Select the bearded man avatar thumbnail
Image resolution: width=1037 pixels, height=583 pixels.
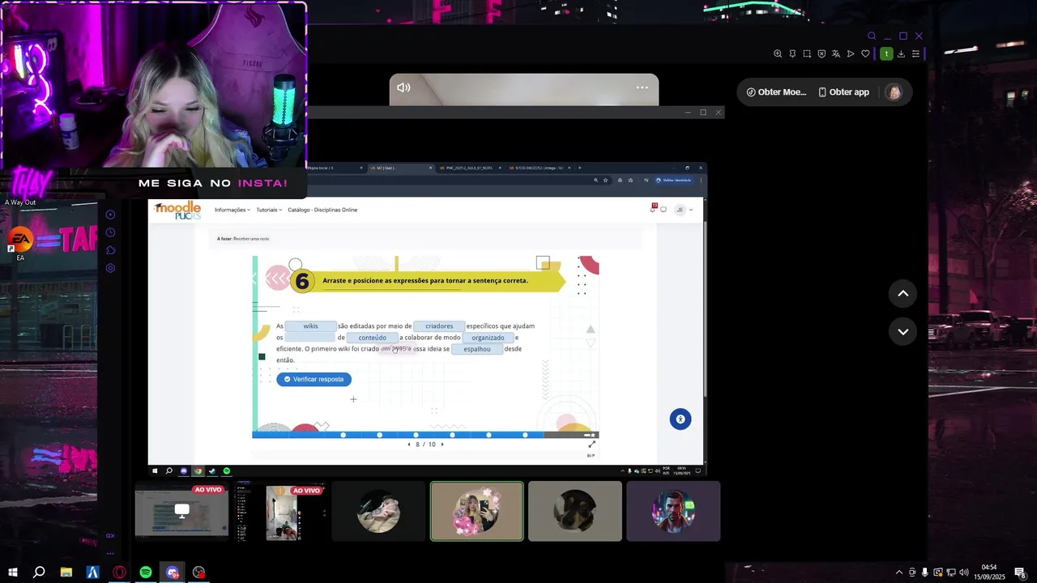tap(673, 511)
